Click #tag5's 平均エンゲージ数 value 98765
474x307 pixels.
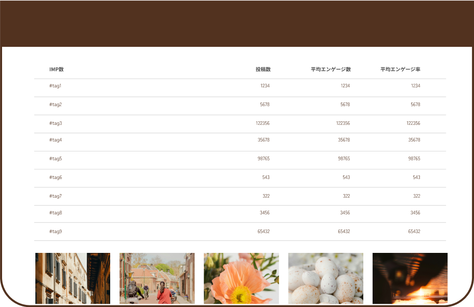tap(344, 159)
